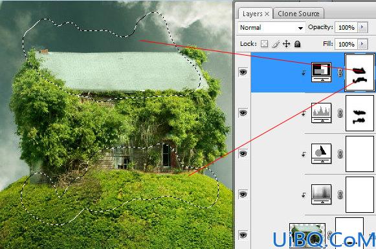This screenshot has width=376, height=249.
Task: Open the Opacity slider arrow
Action: [x=362, y=28]
